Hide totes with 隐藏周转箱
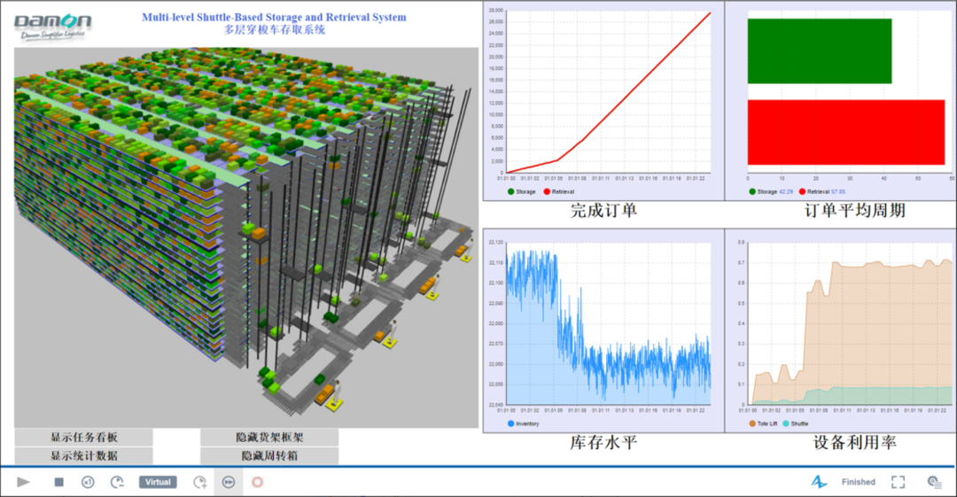This screenshot has width=957, height=497. pos(269,456)
